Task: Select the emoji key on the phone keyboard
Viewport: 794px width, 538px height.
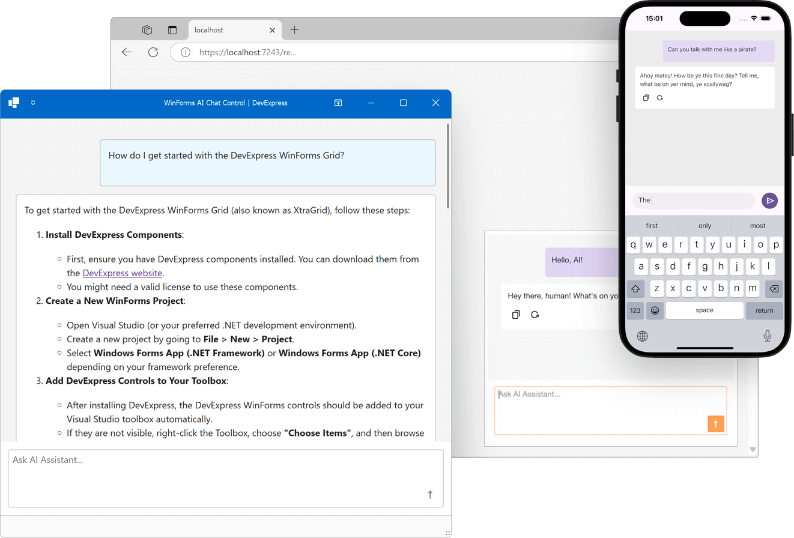Action: tap(655, 310)
